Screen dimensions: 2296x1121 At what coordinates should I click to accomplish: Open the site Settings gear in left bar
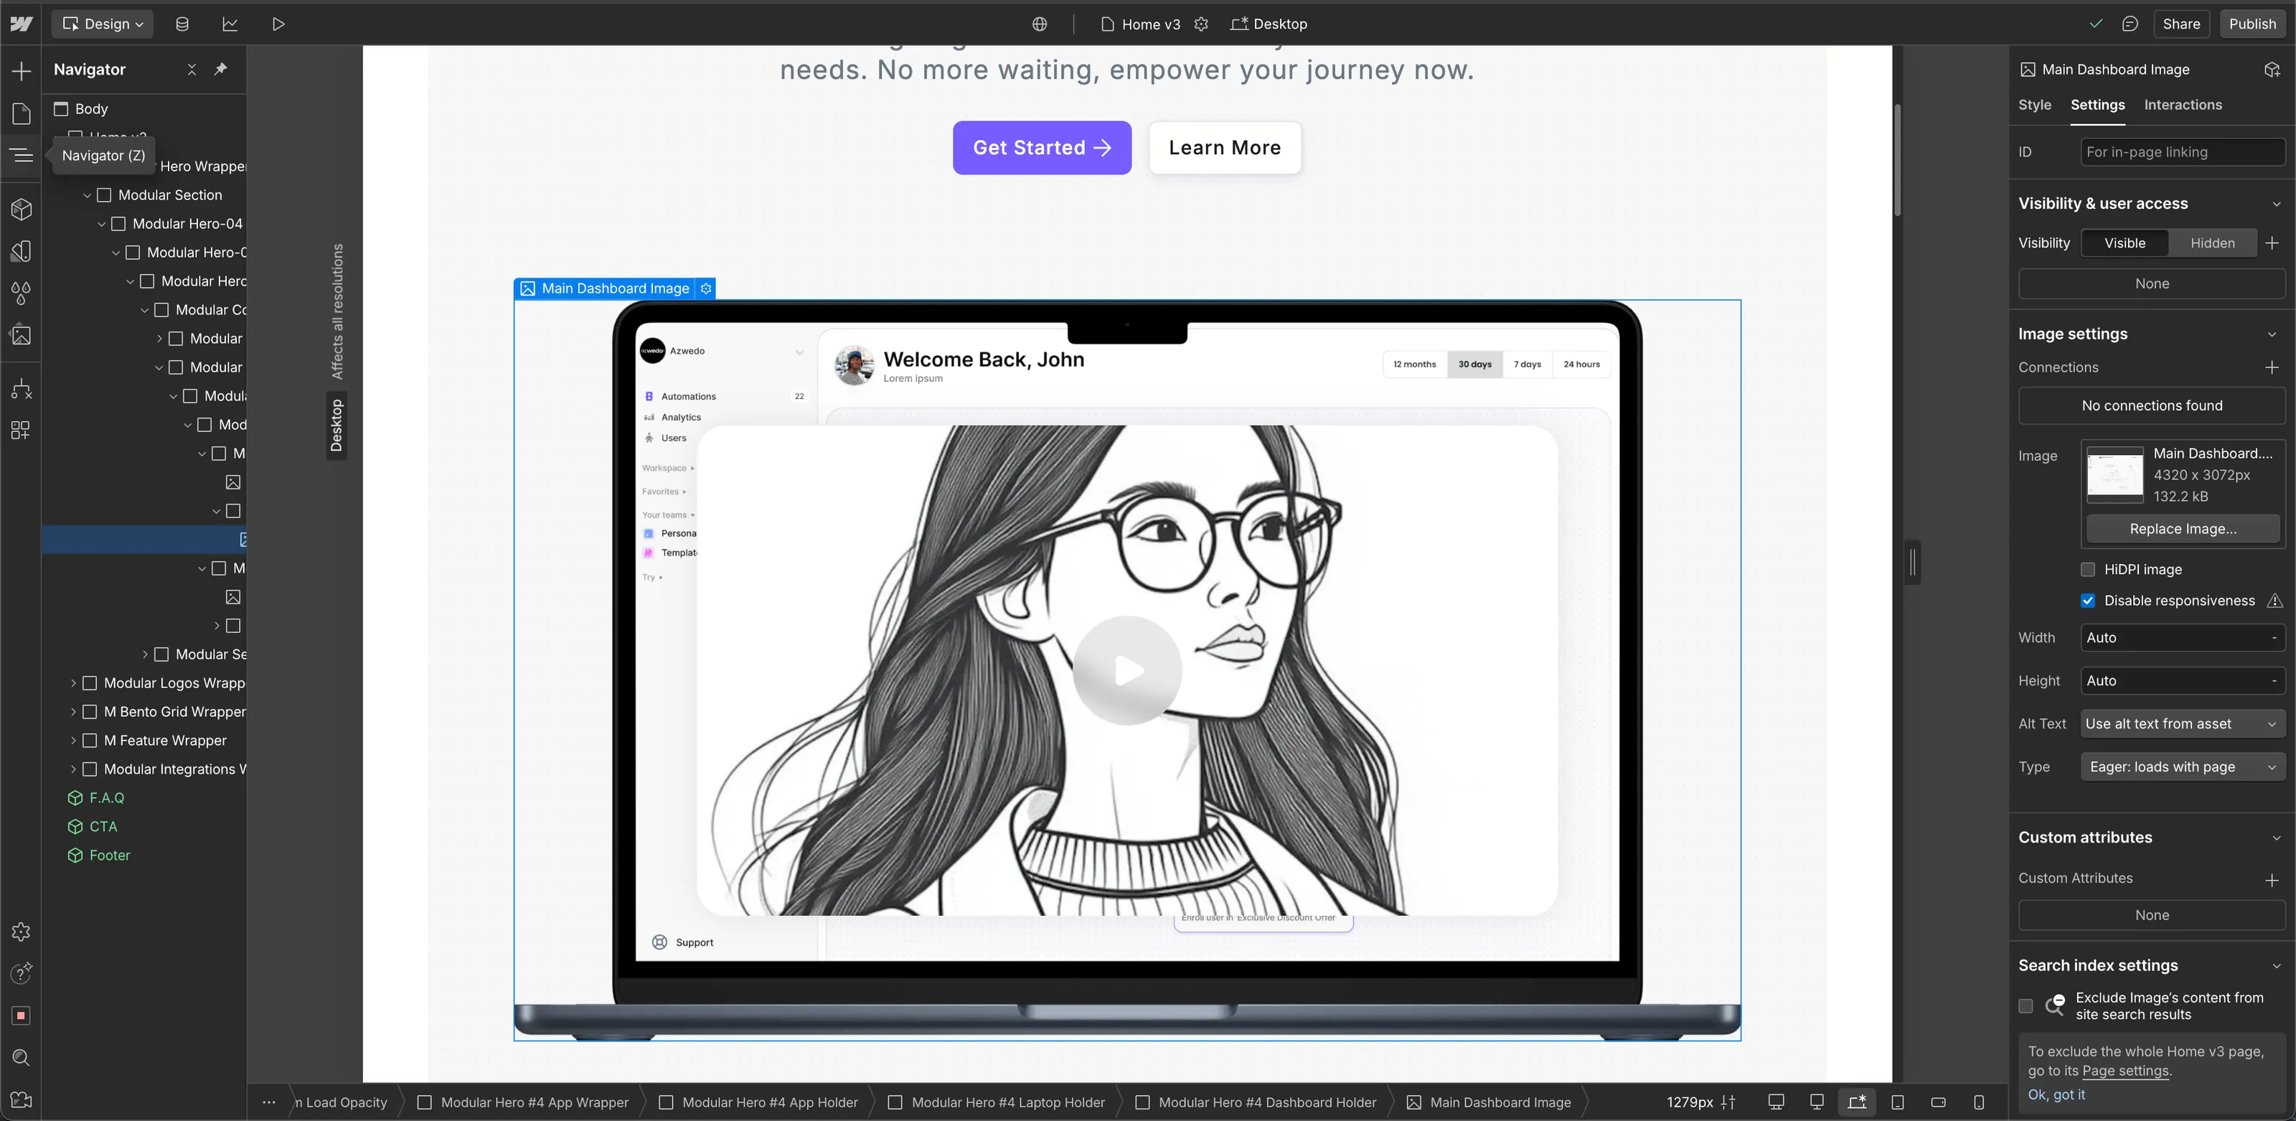[22, 932]
